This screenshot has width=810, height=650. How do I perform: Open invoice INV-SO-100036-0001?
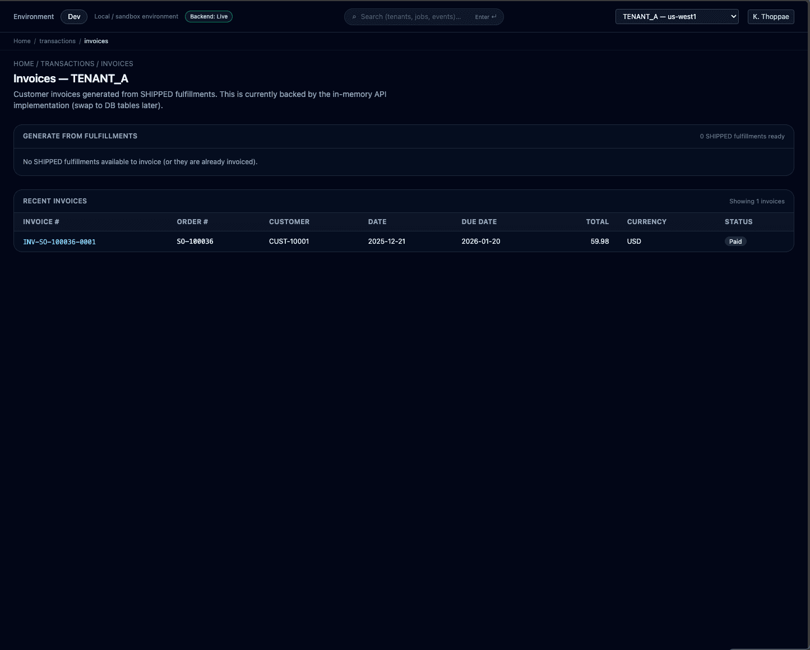tap(59, 242)
